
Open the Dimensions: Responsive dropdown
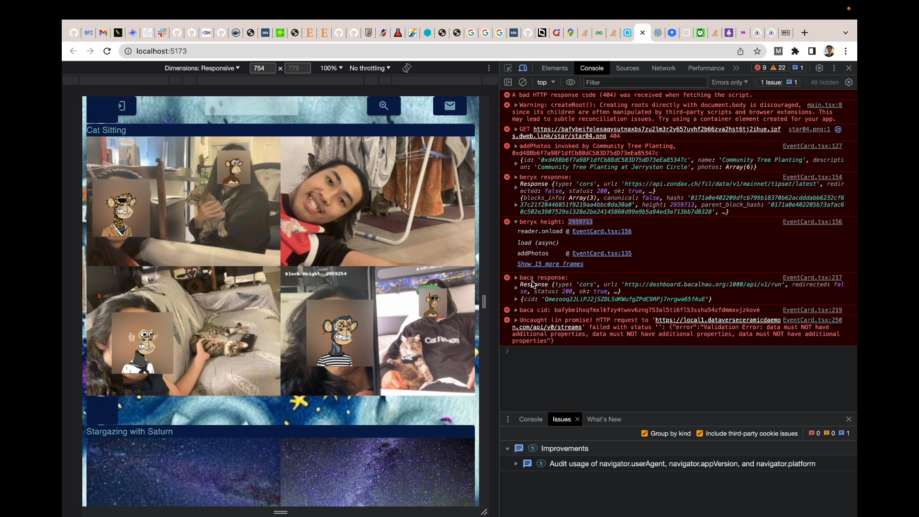[202, 68]
